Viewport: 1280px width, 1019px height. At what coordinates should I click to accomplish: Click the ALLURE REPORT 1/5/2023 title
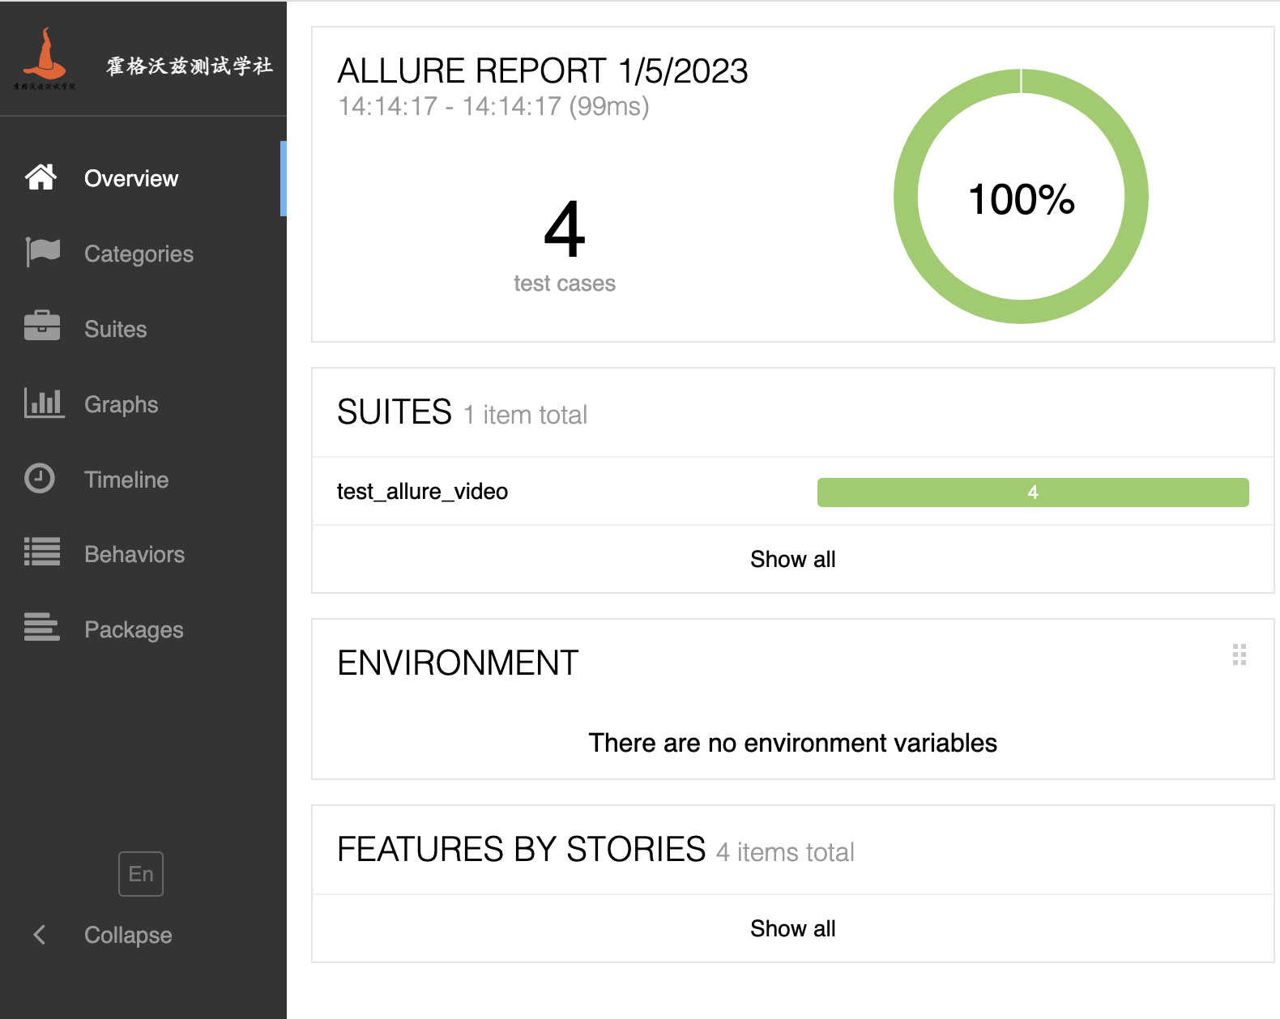pos(543,71)
